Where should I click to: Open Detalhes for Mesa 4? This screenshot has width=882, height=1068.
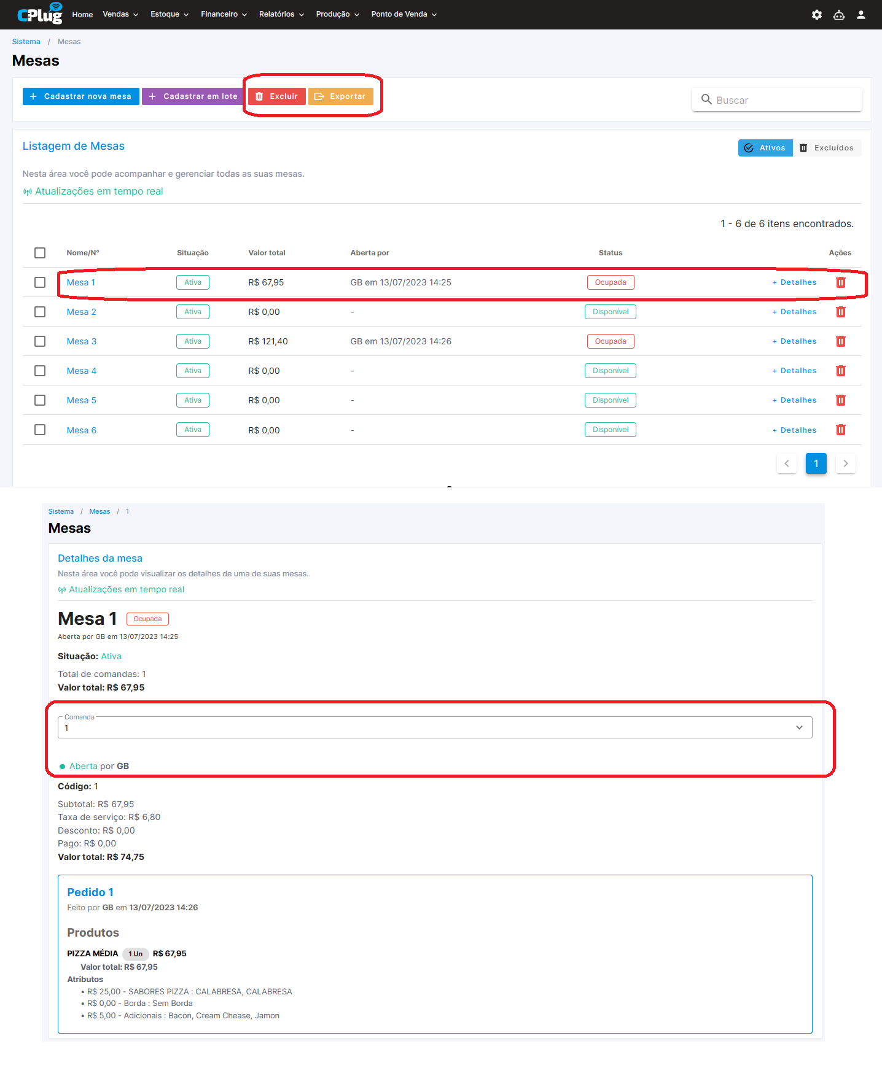point(794,371)
